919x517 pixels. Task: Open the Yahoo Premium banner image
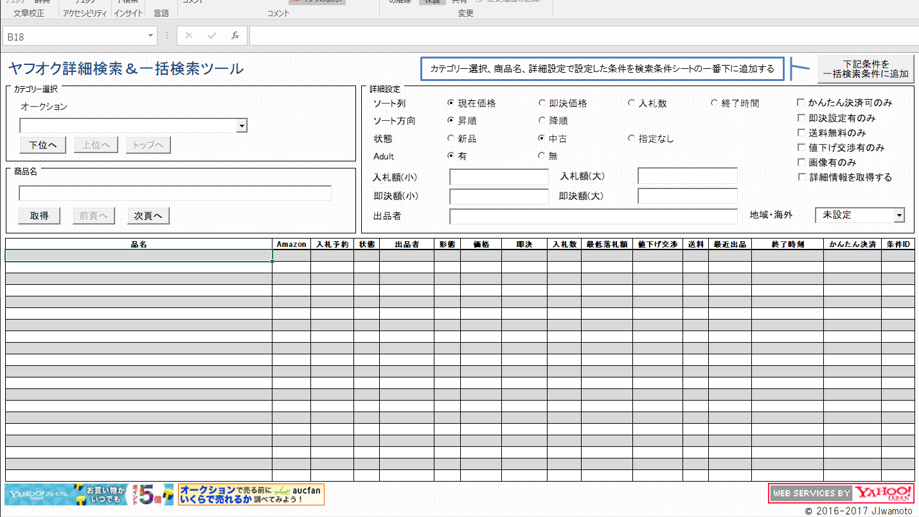point(89,494)
